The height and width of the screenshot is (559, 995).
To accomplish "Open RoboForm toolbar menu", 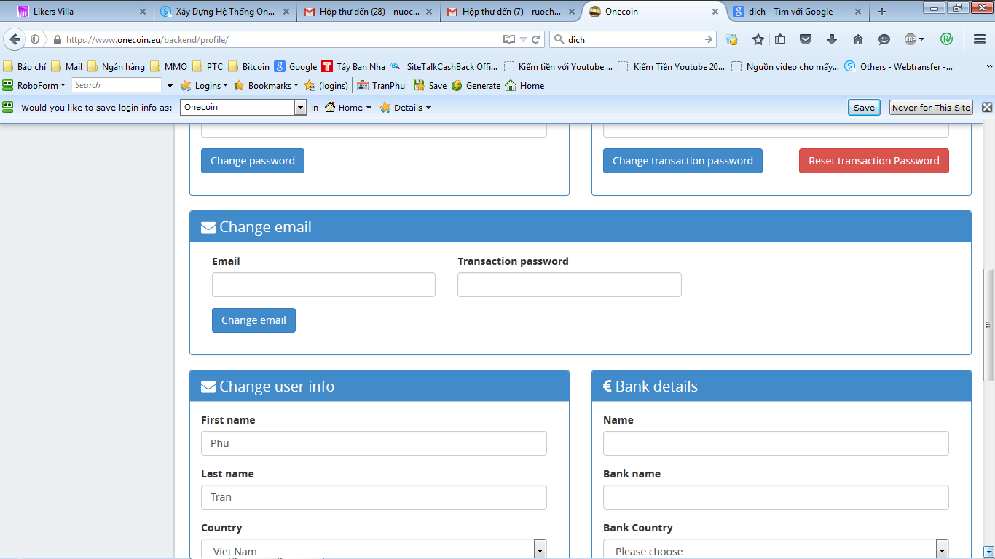I will click(x=34, y=85).
